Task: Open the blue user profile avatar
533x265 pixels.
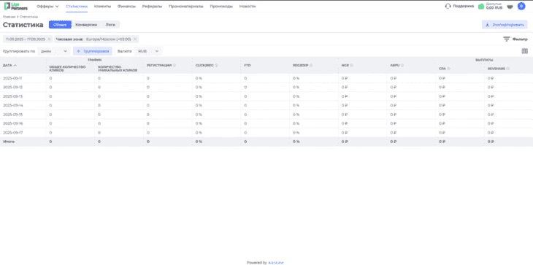Action: [x=521, y=6]
